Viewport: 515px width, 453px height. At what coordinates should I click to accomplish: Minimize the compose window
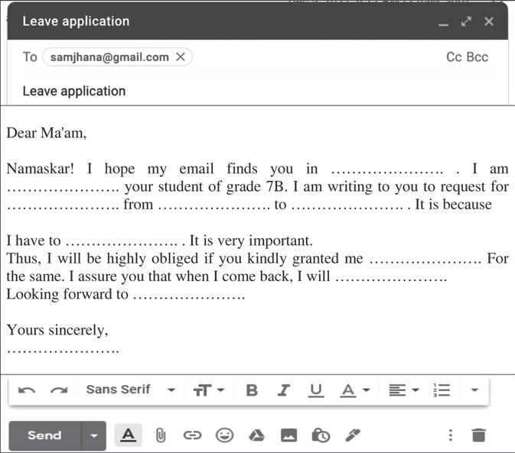coord(443,24)
